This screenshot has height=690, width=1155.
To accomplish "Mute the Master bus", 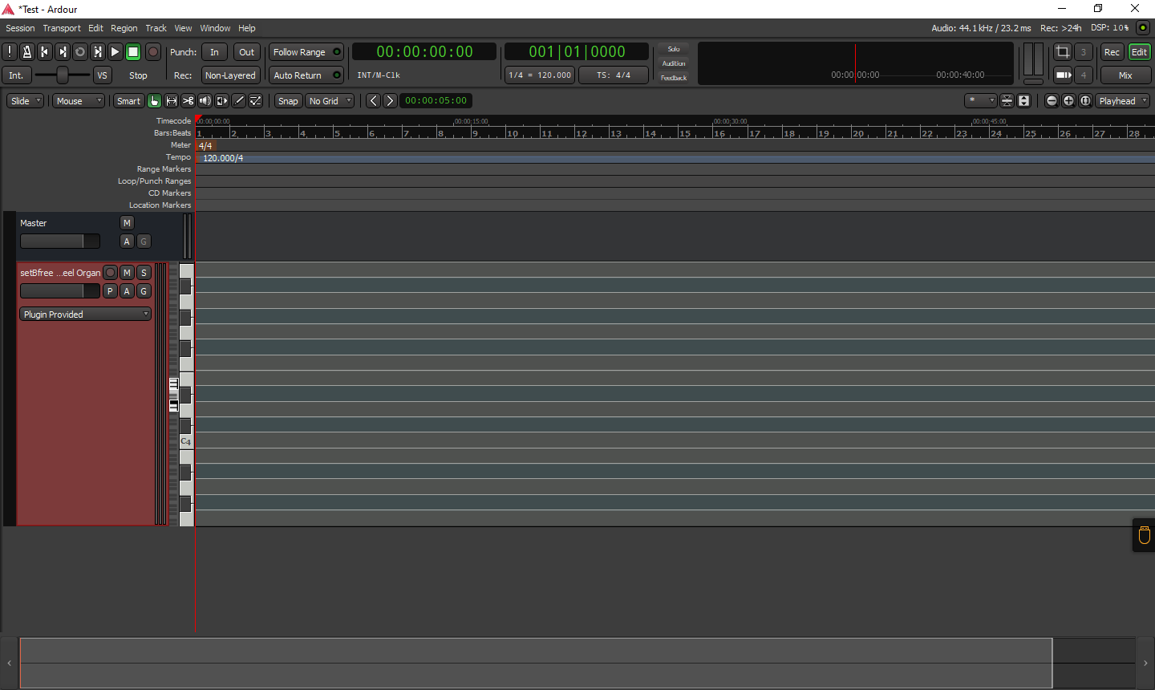I will point(127,223).
